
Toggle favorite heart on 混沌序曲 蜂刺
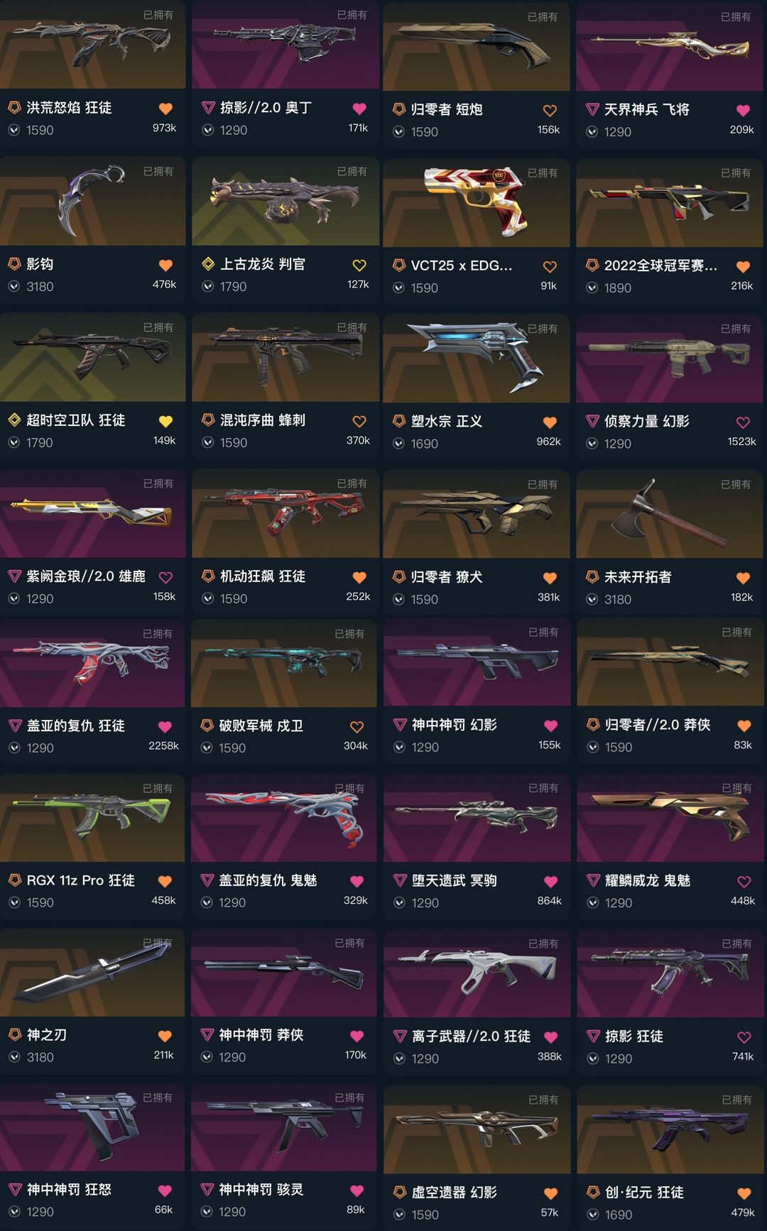pyautogui.click(x=359, y=421)
